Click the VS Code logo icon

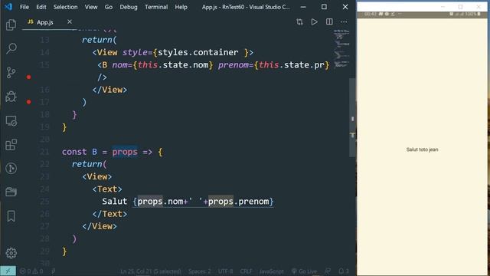[8, 7]
